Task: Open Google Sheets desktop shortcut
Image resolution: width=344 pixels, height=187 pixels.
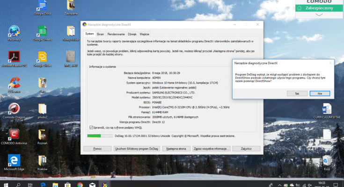Action: (42, 33)
